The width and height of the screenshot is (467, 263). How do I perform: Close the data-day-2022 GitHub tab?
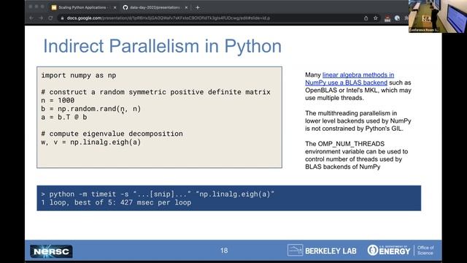point(187,7)
